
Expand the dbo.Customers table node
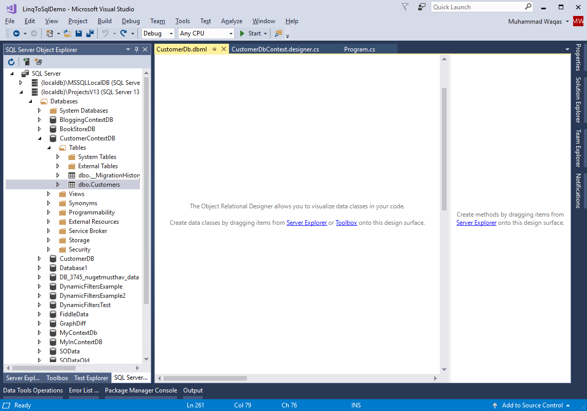coord(58,185)
